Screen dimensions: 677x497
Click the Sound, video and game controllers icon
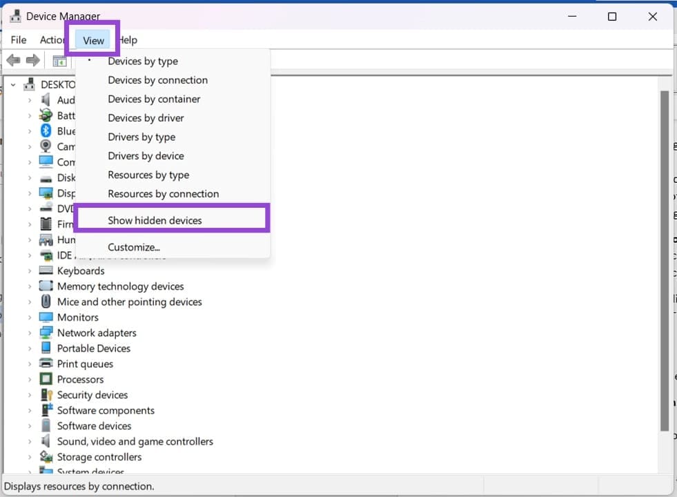46,441
